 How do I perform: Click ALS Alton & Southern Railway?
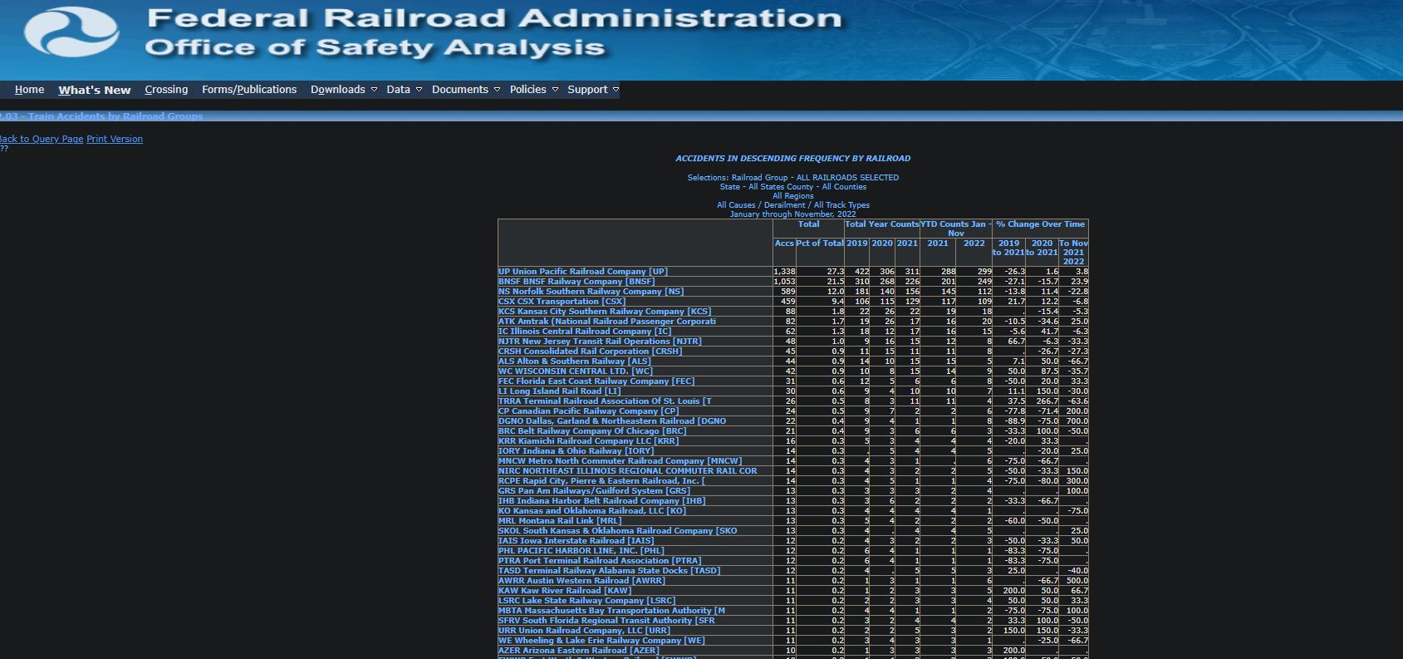pyautogui.click(x=575, y=361)
